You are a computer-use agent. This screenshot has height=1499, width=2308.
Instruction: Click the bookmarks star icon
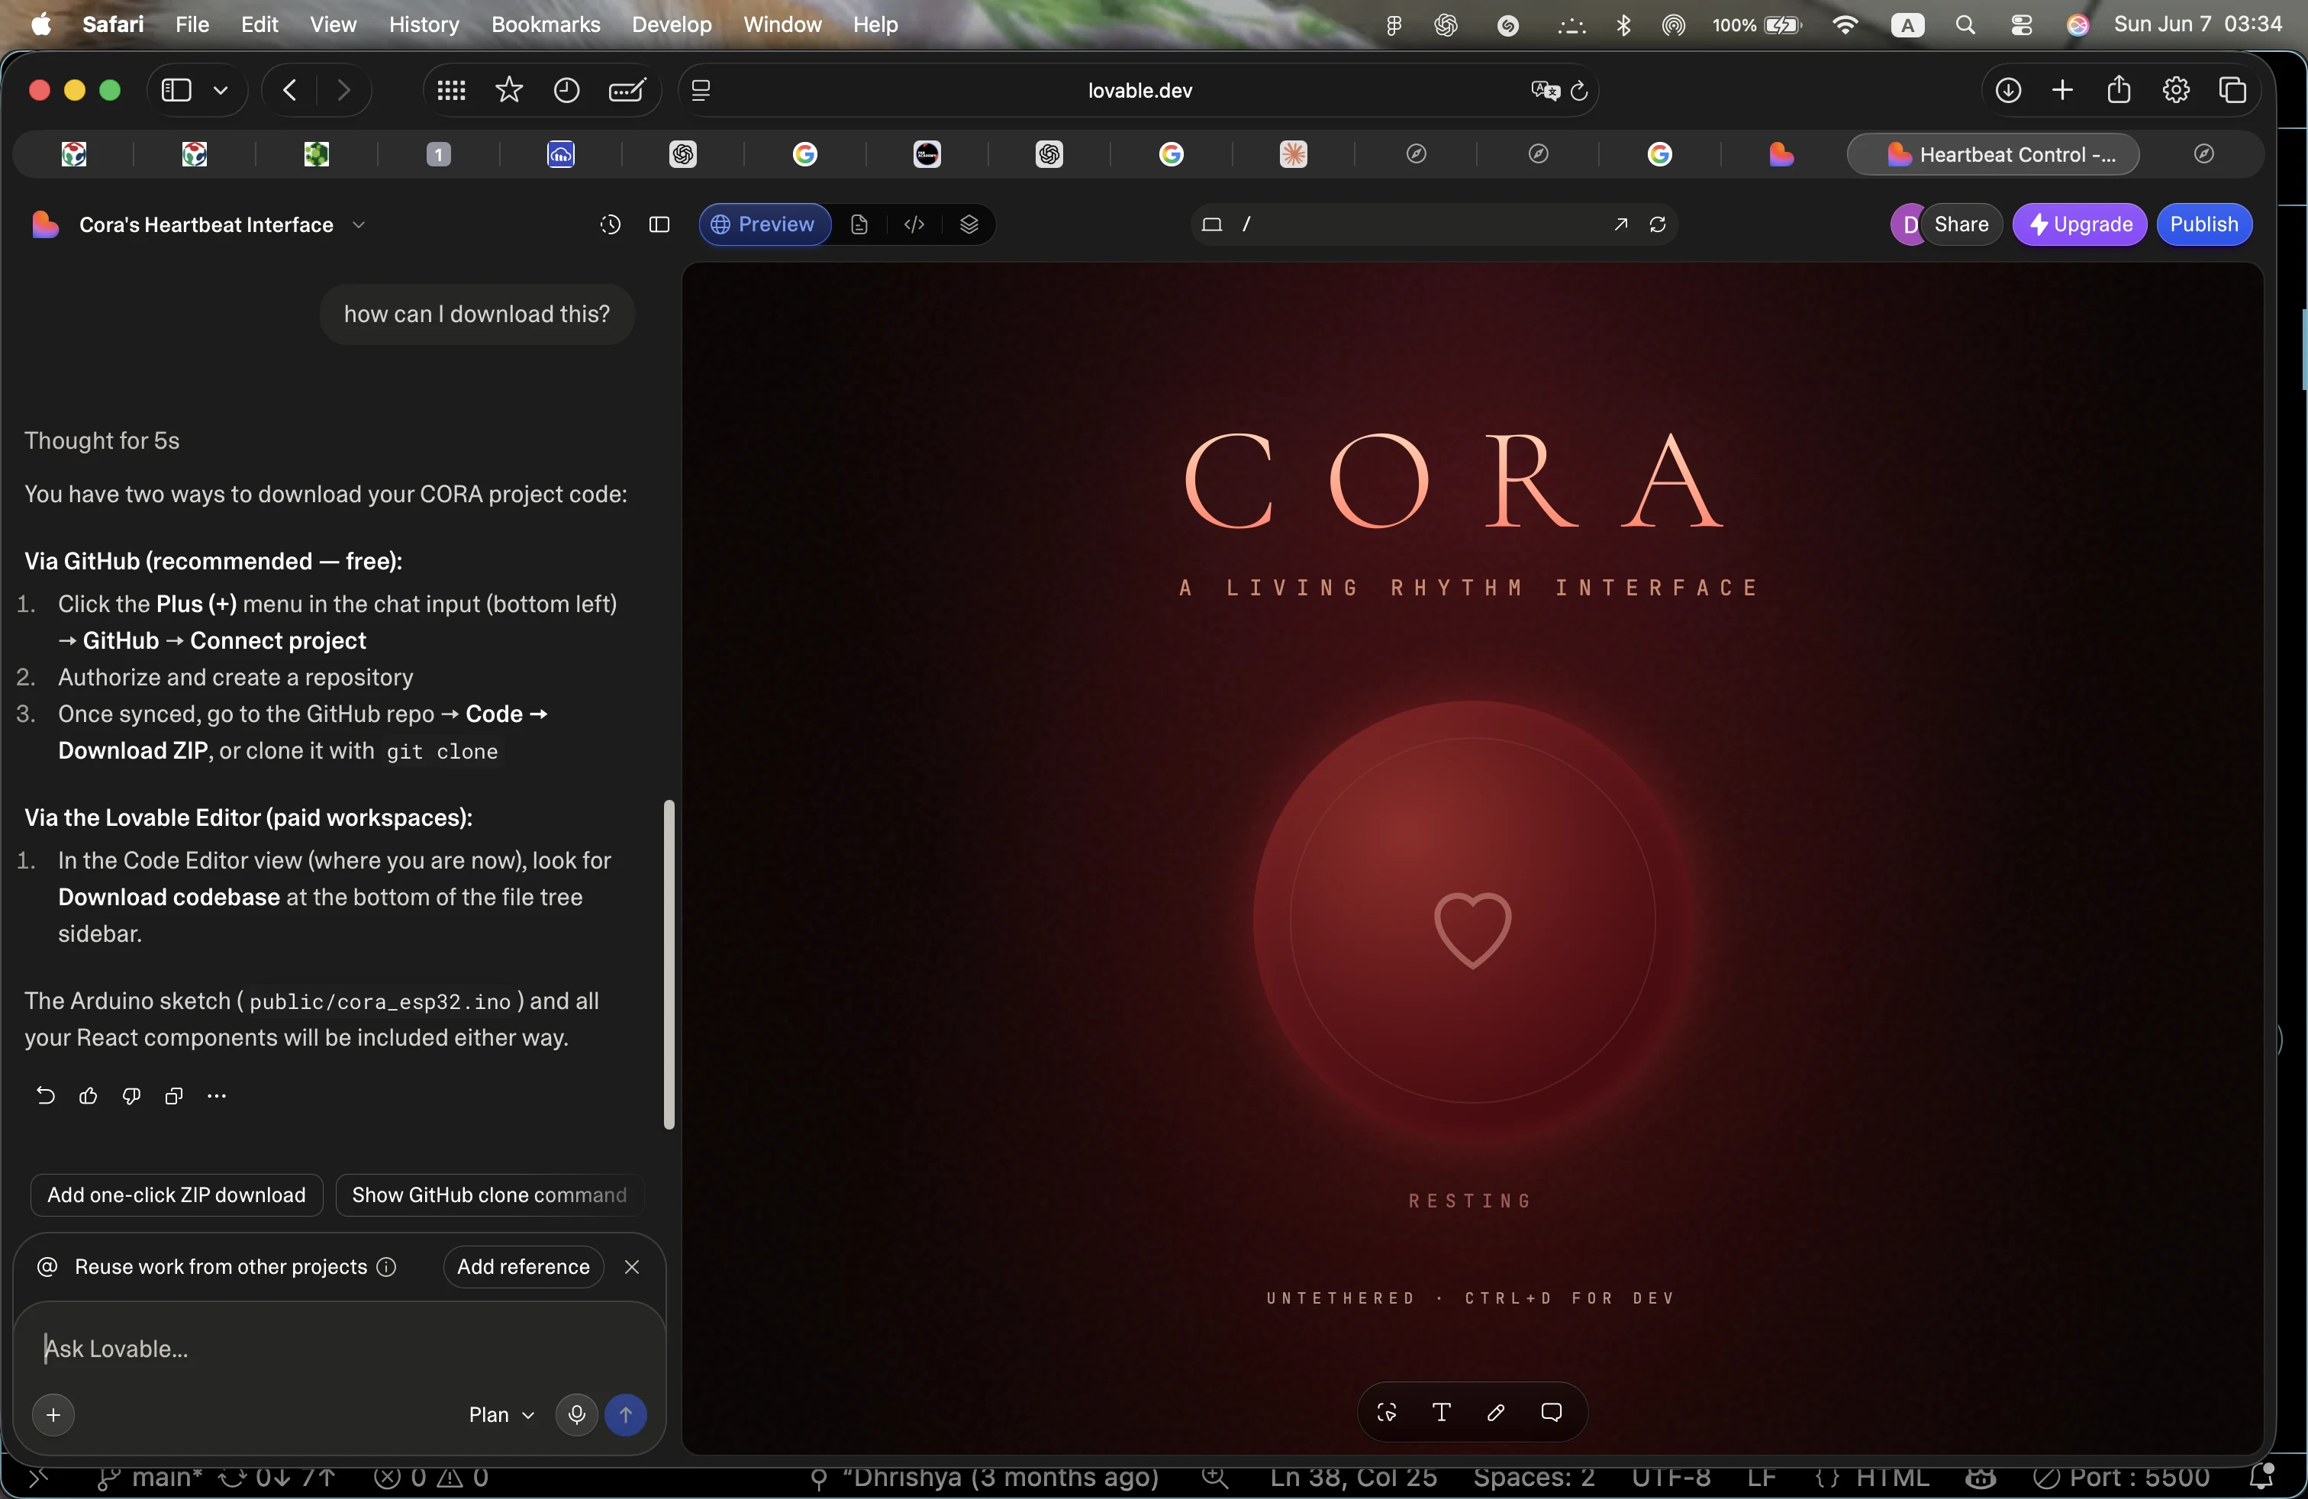pyautogui.click(x=509, y=90)
